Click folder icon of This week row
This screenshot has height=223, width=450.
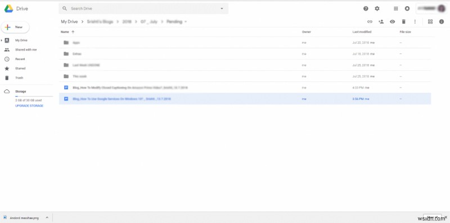(x=66, y=76)
